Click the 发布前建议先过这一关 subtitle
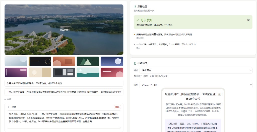 [x=144, y=11]
